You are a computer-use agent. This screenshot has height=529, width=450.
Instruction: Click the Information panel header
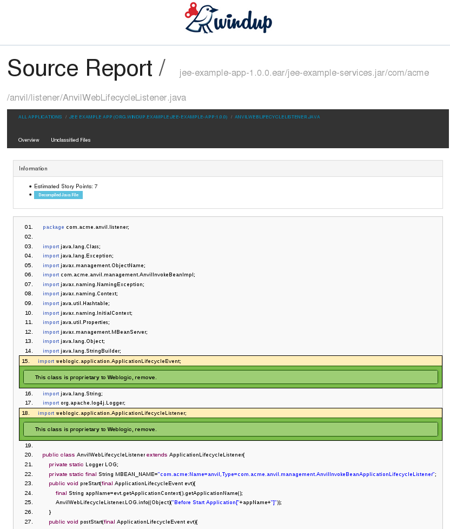[x=228, y=169]
